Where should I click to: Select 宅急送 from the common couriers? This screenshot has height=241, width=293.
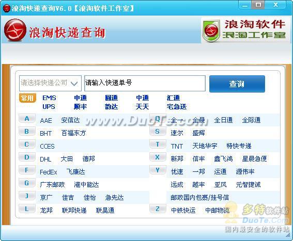(177, 107)
